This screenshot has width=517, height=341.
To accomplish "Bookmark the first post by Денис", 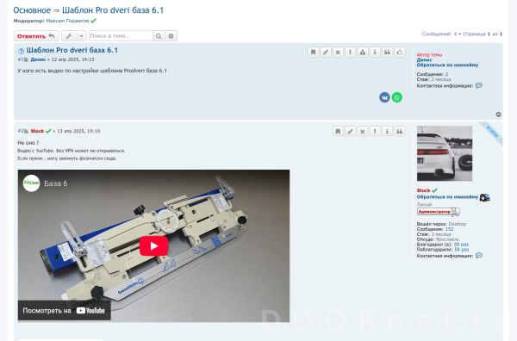I will (314, 52).
